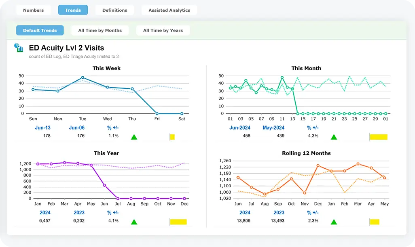The image size is (415, 247).
Task: Open the Definitions tab
Action: [114, 10]
